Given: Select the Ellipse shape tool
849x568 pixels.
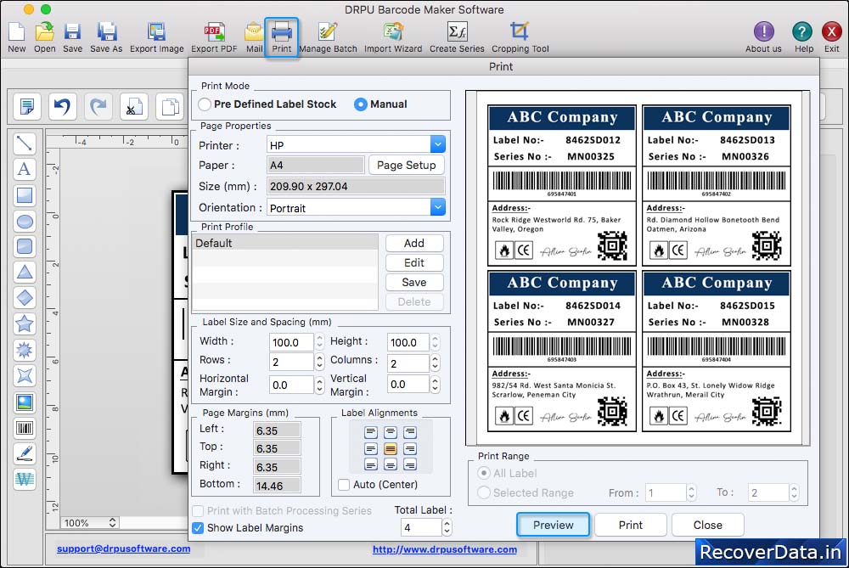Looking at the screenshot, I should pos(25,221).
